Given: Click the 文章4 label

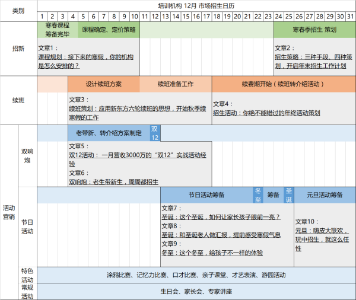Looking at the screenshot, I should pos(223,104).
